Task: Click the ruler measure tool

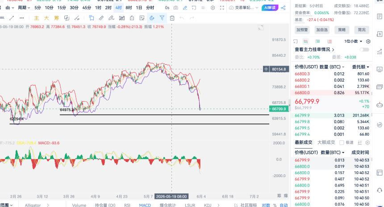Action: (101, 18)
